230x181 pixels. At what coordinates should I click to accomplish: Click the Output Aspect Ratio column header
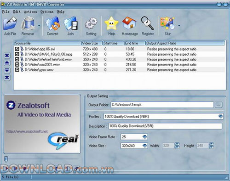pyautogui.click(x=185, y=43)
